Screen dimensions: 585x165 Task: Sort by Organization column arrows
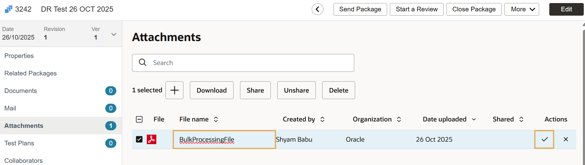pos(399,119)
